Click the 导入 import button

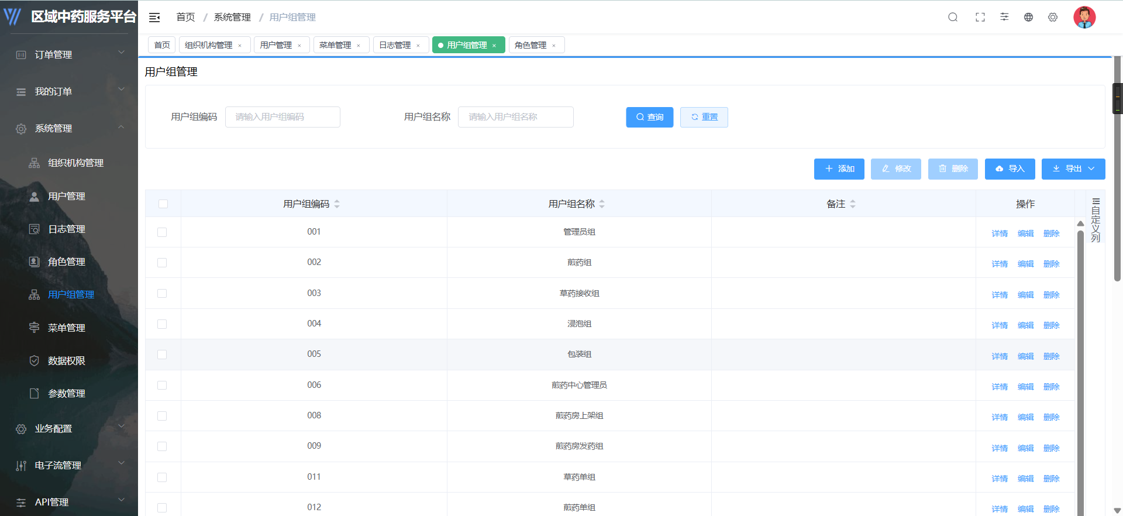[1010, 168]
